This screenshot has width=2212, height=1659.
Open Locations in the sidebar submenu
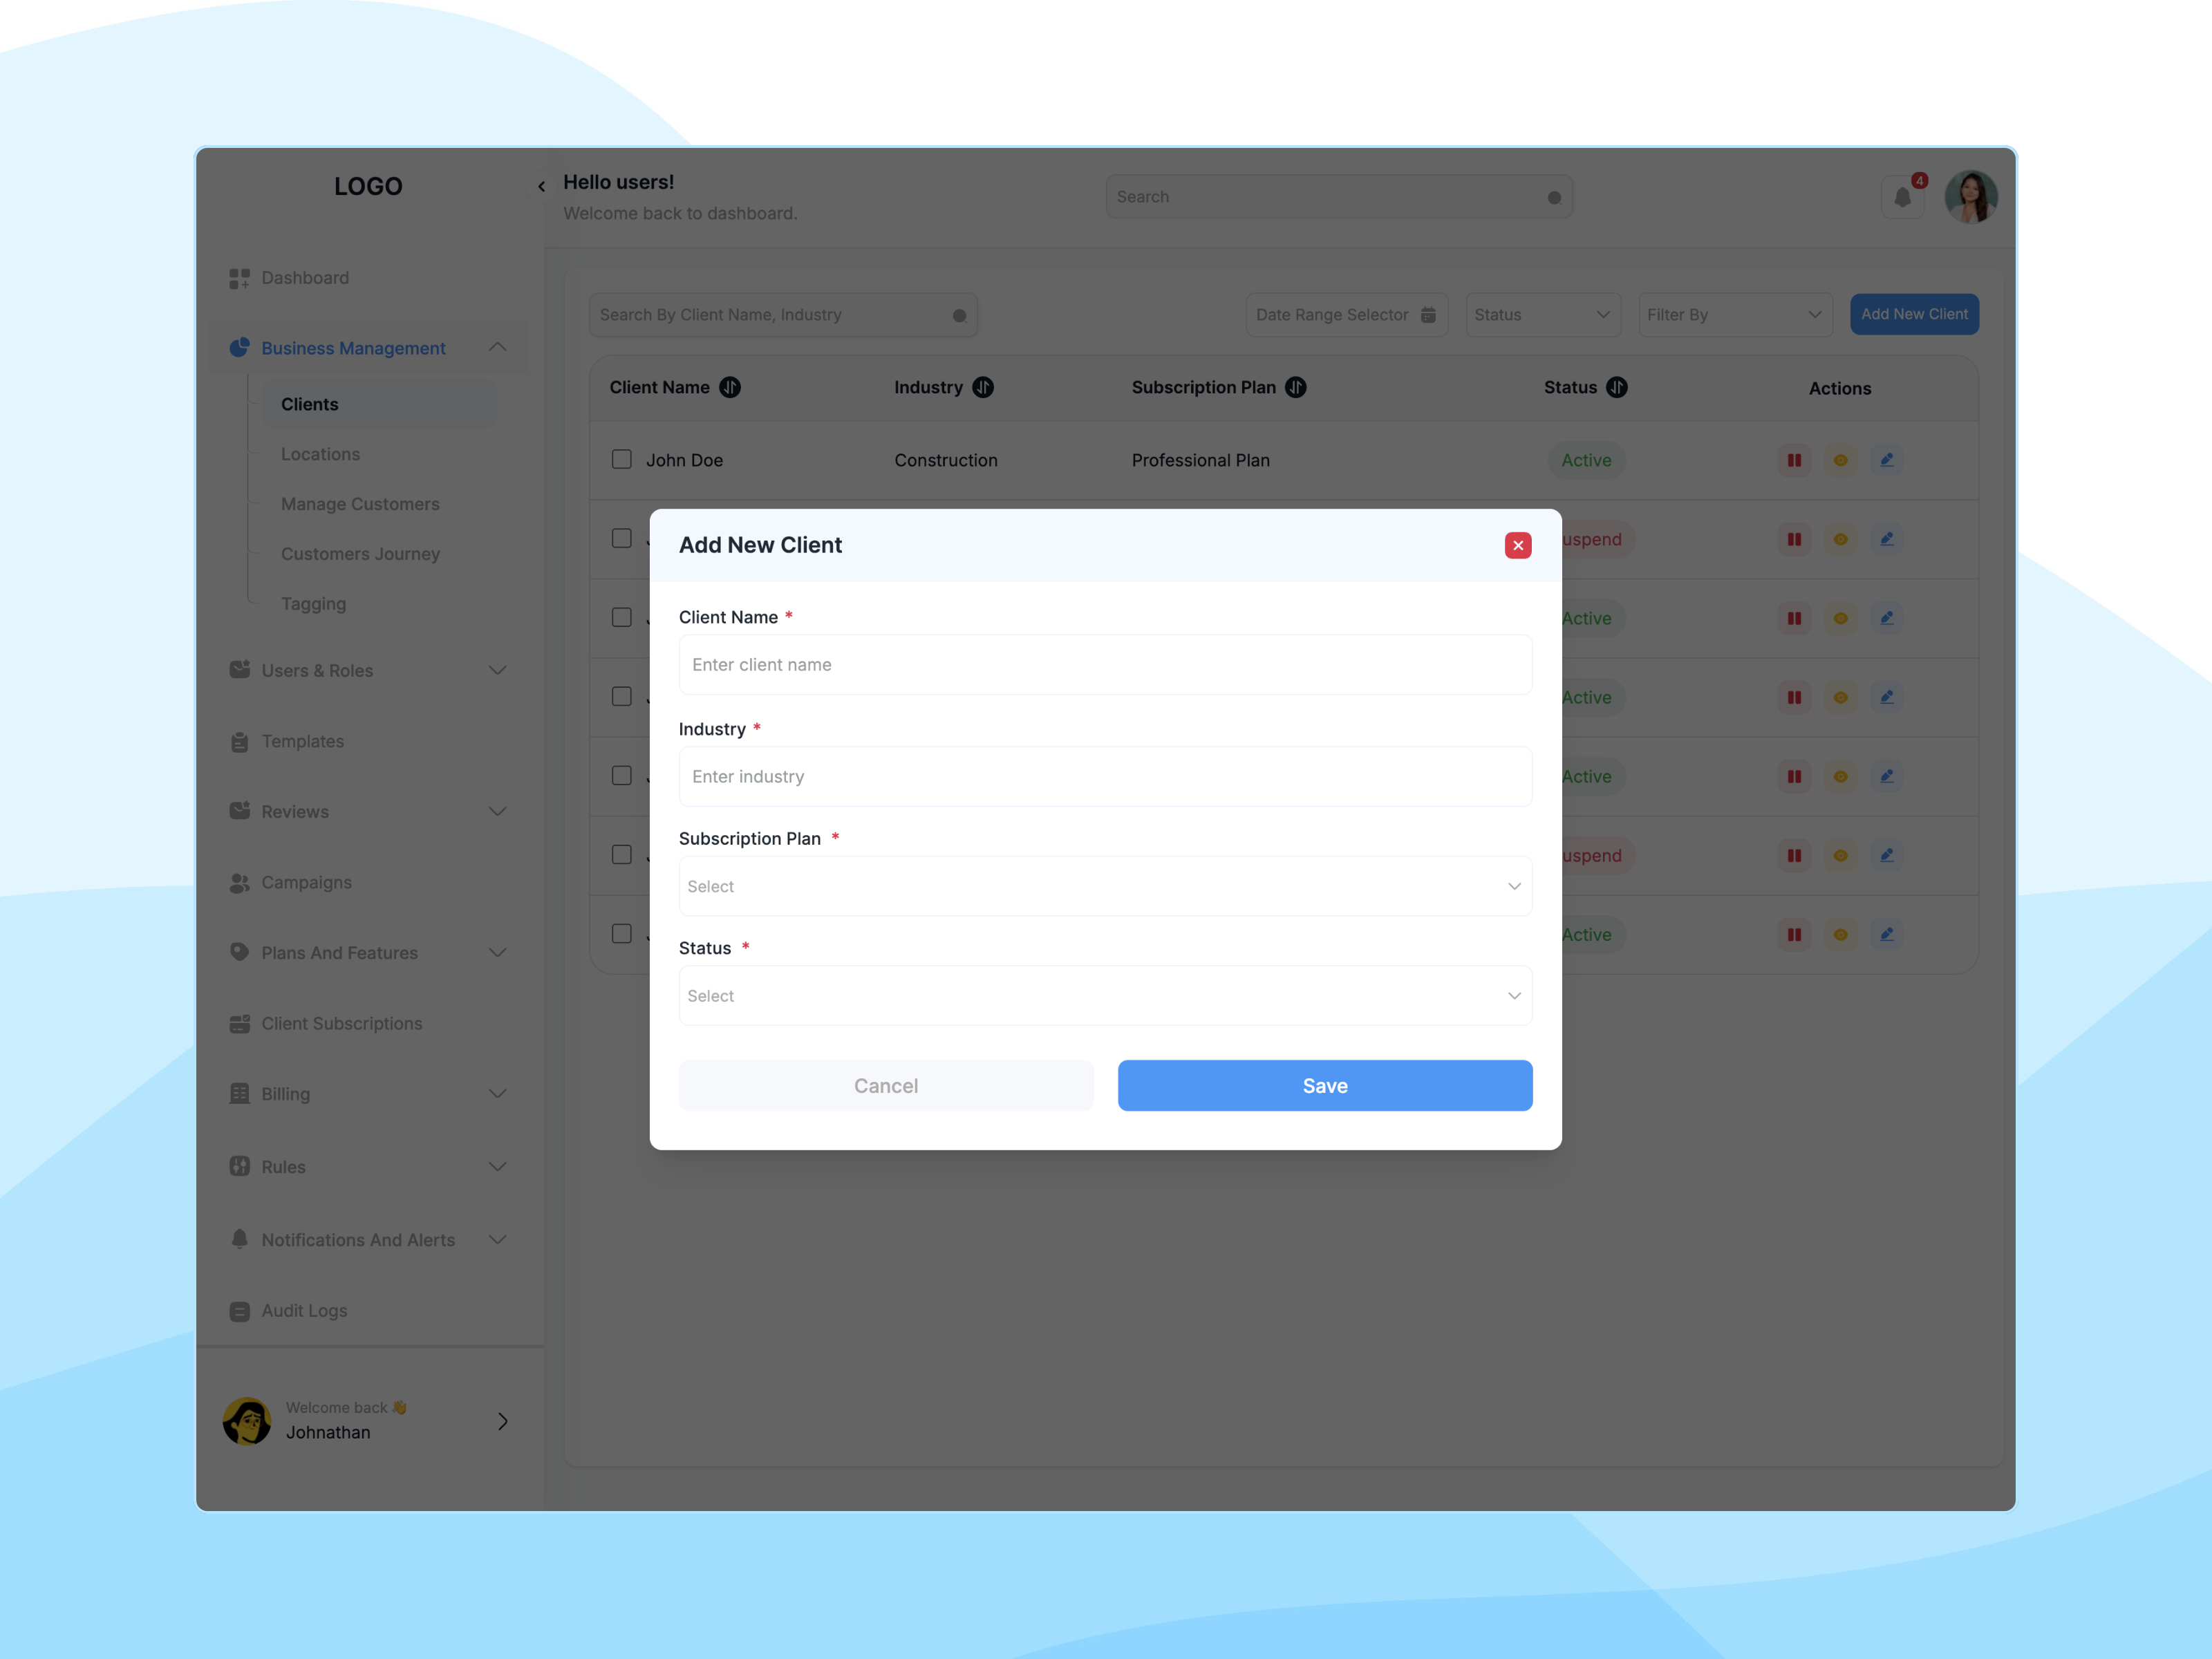pos(320,454)
